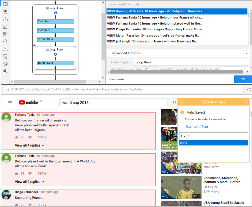Collapse the outer Loop Item box

47,8
